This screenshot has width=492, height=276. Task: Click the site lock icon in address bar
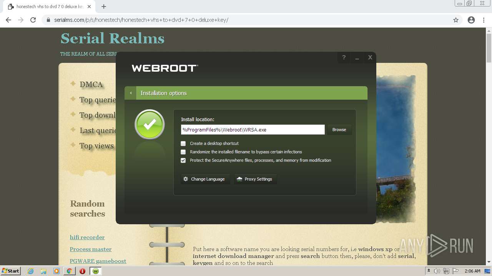point(48,20)
